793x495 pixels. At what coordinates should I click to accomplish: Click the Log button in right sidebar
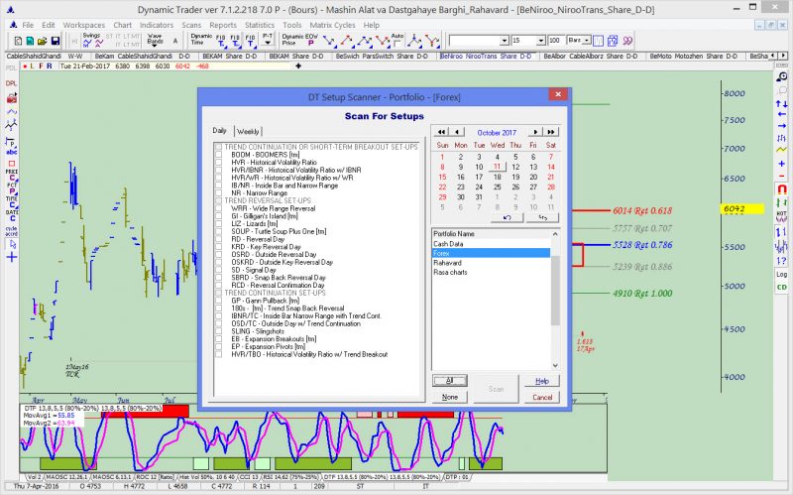click(x=780, y=273)
